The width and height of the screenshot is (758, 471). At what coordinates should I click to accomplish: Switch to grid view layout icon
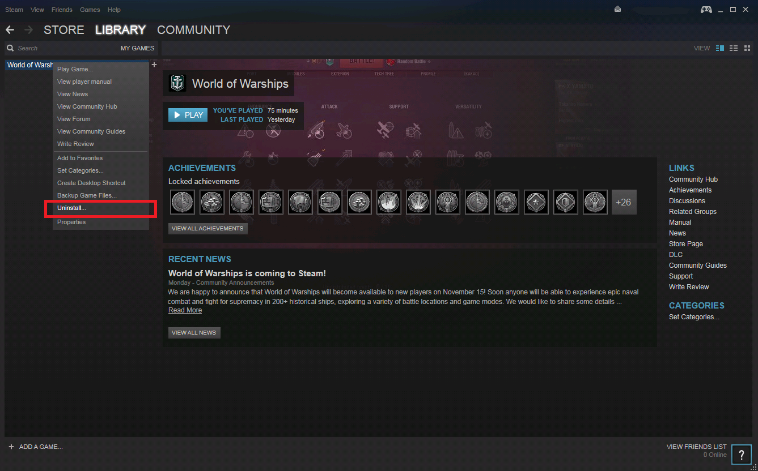(x=746, y=48)
